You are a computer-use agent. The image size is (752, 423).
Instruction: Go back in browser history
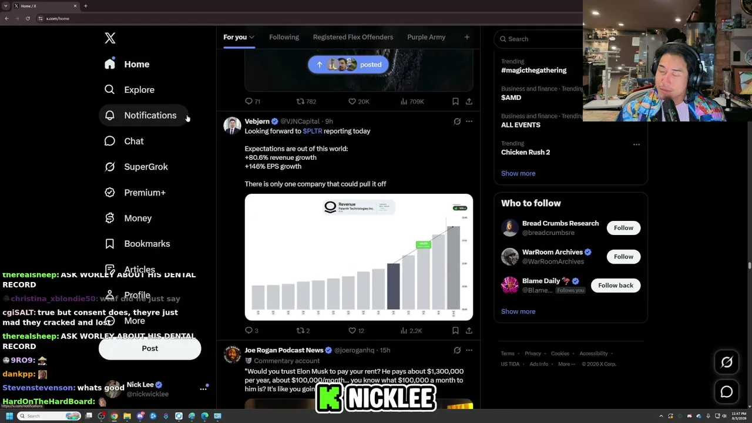(x=6, y=18)
